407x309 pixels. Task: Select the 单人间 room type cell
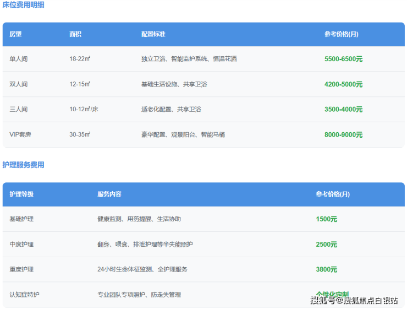(18, 59)
